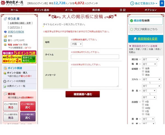Click the 掲示板を検索 button

(146, 21)
